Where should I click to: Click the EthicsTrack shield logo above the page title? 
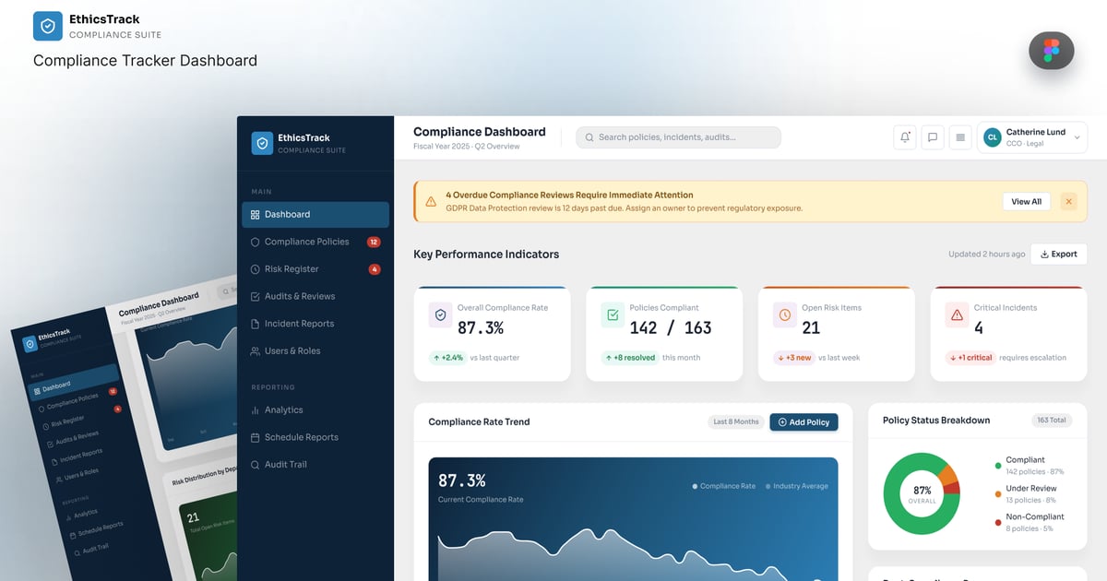tap(48, 26)
